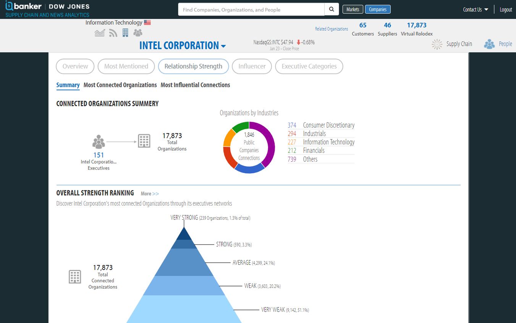516x323 pixels.
Task: Click the Find Companies search field
Action: tap(251, 10)
